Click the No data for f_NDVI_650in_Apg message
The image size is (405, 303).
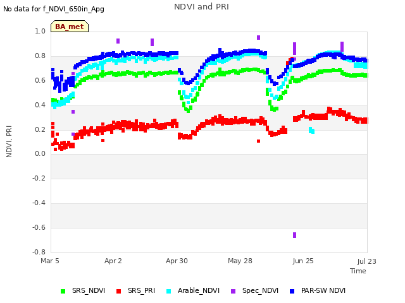coord(54,9)
